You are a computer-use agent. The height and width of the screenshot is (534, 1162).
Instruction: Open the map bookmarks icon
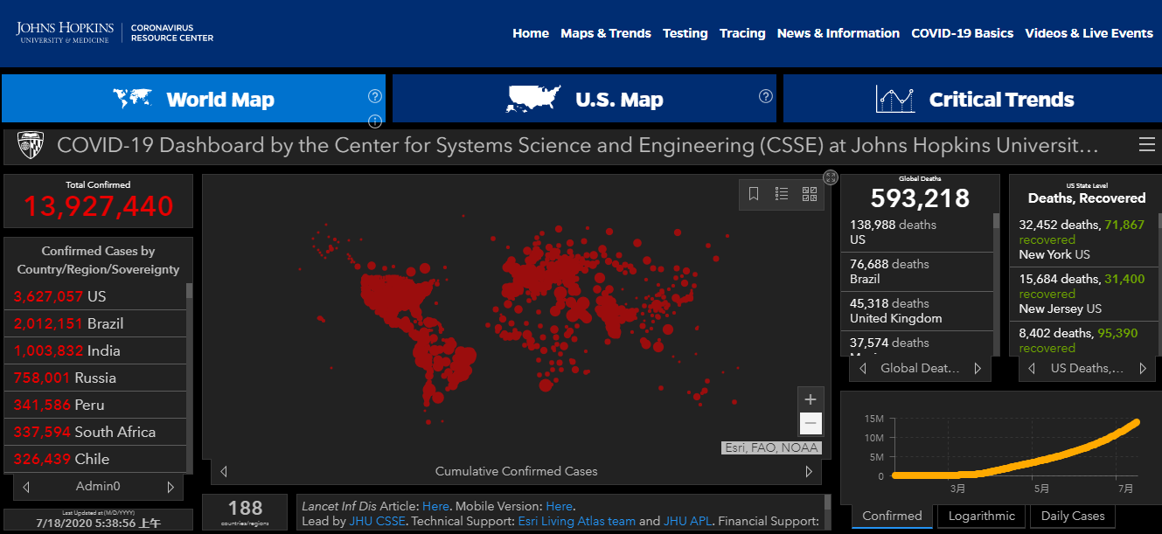pyautogui.click(x=754, y=195)
